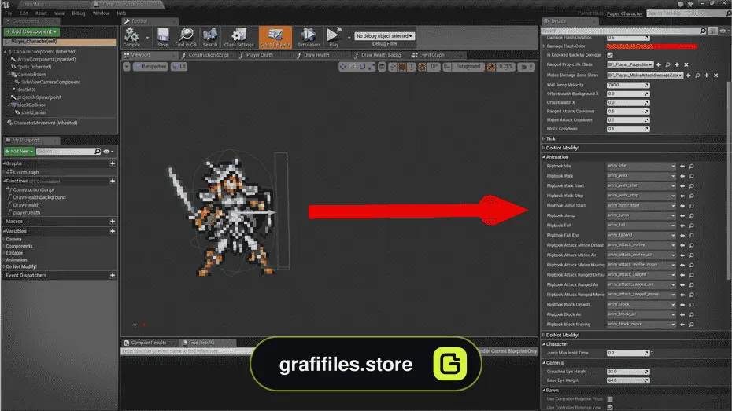Click the Class Defaults toolbar icon
The width and height of the screenshot is (732, 411).
click(275, 37)
